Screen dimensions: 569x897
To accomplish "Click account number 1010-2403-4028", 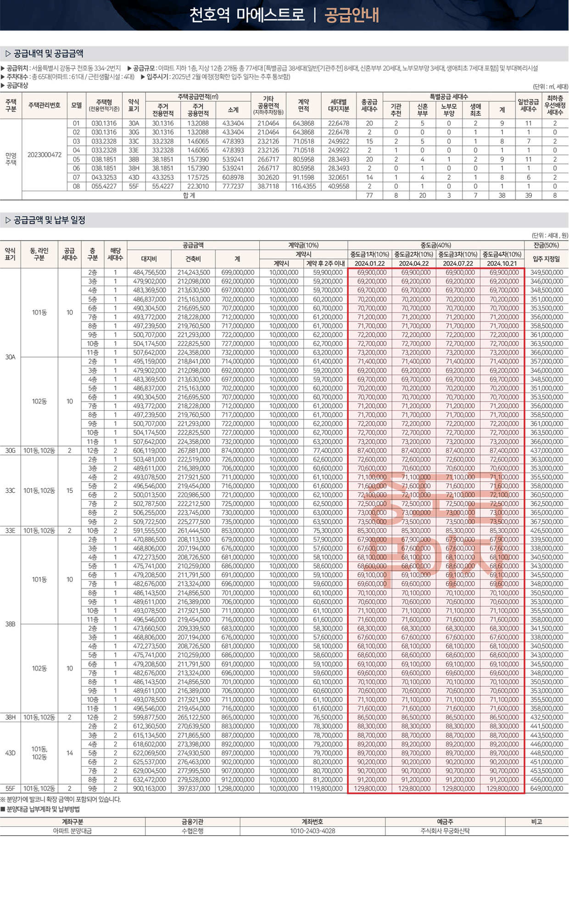I will coord(312,831).
